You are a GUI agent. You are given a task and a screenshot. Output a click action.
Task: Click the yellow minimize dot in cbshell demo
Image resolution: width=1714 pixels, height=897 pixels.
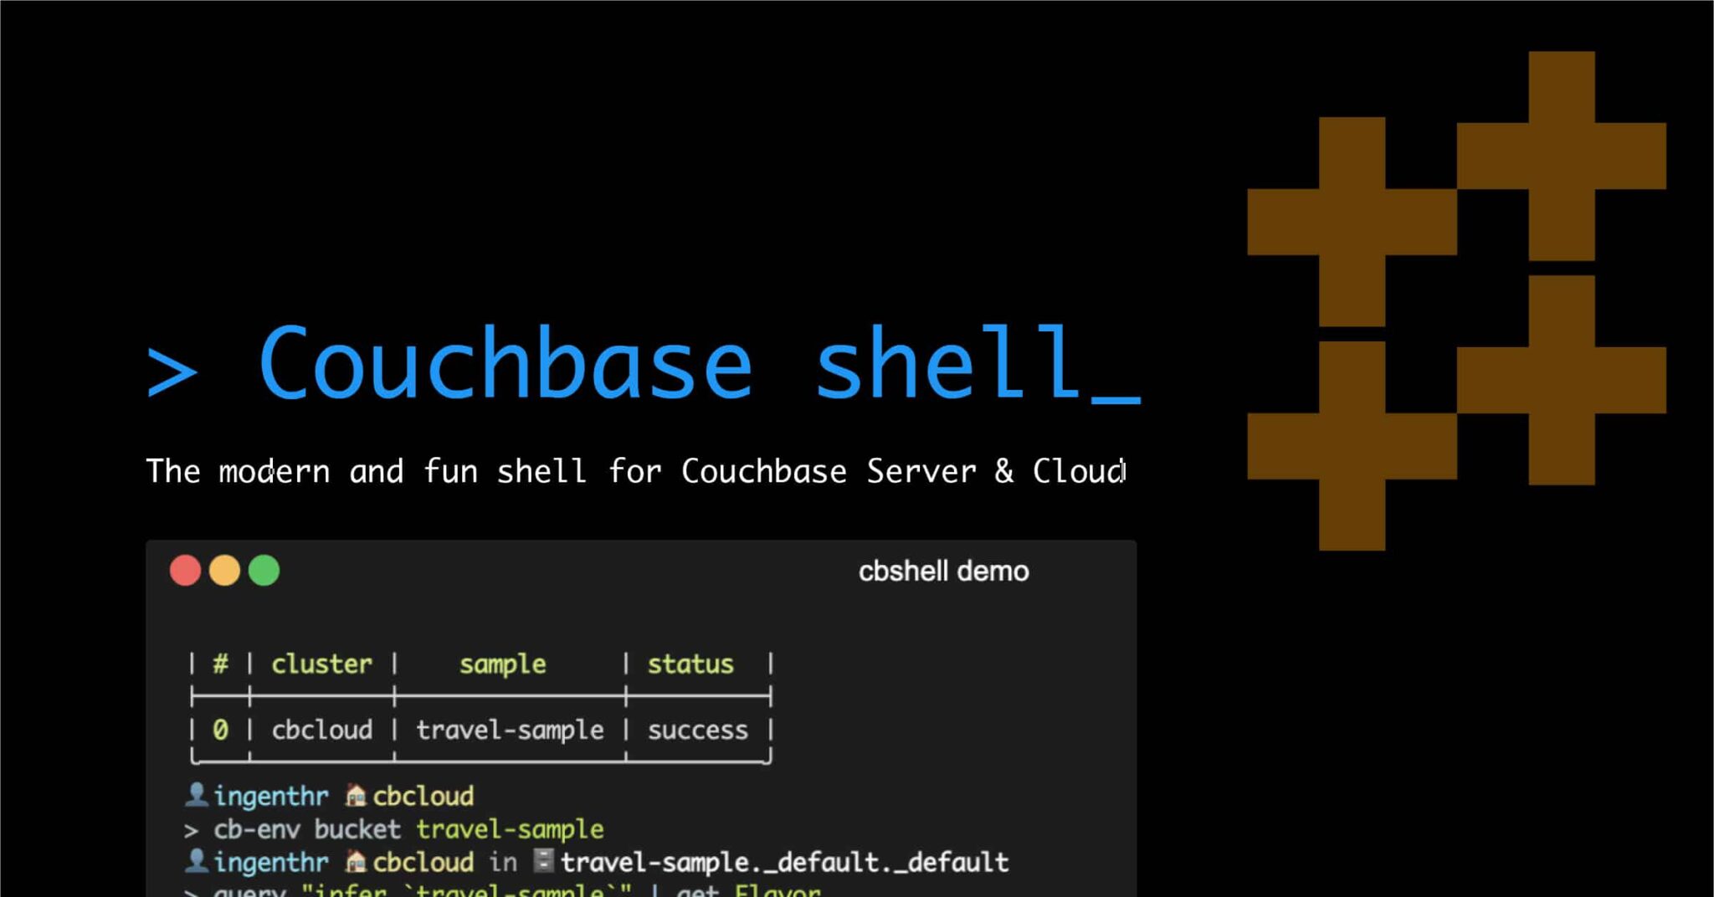(x=224, y=571)
